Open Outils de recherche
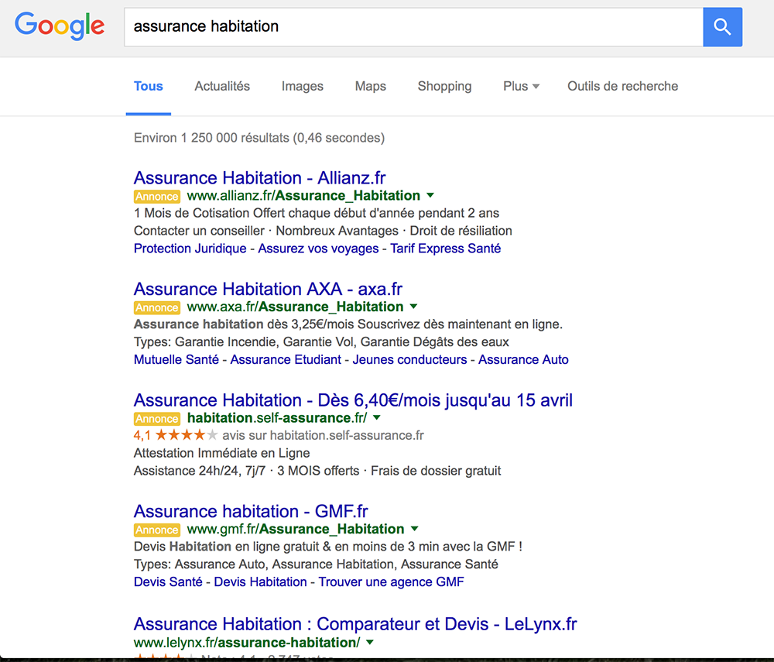 622,87
